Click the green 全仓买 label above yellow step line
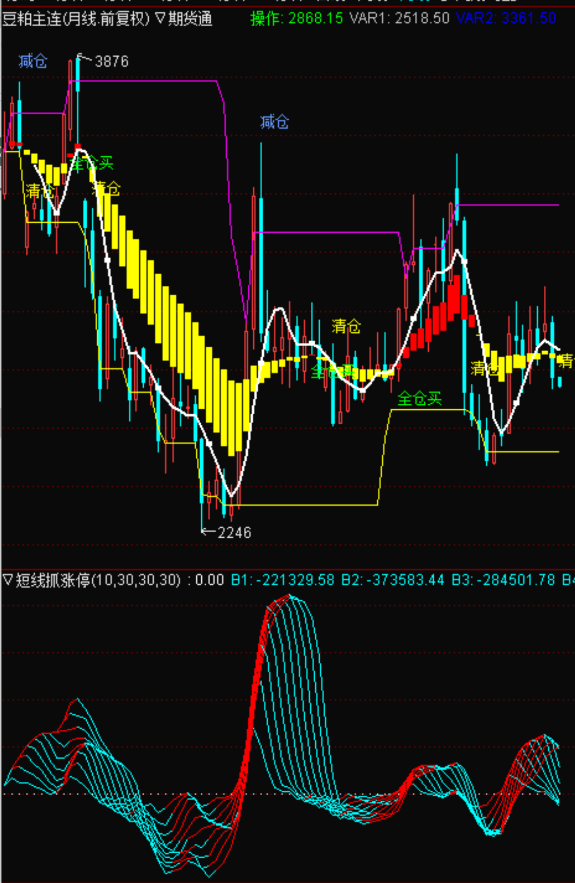The image size is (575, 883). pyautogui.click(x=419, y=398)
